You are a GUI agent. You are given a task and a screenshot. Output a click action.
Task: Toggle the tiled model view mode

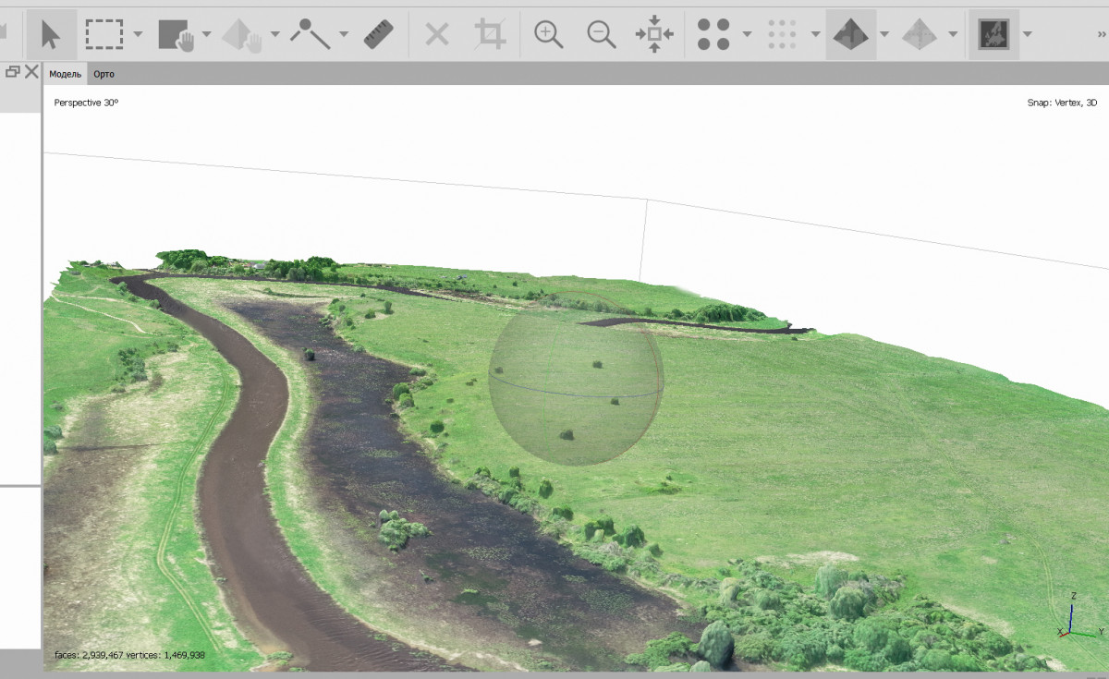[920, 34]
